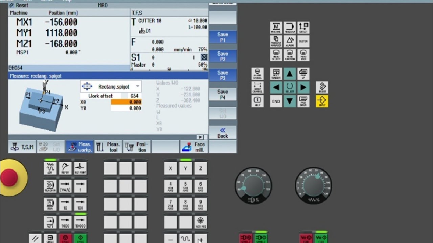The image size is (433, 243).
Task: Select the 6th axis key
Action: (201, 186)
